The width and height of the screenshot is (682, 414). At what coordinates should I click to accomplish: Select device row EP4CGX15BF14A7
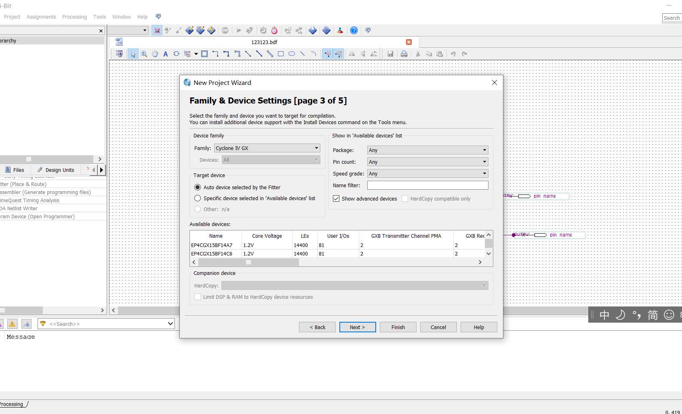point(337,245)
